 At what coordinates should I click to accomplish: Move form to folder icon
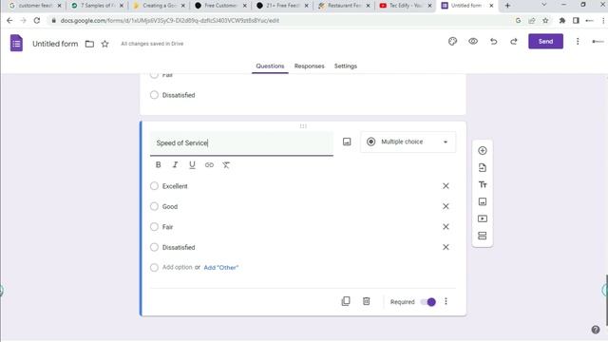click(89, 44)
